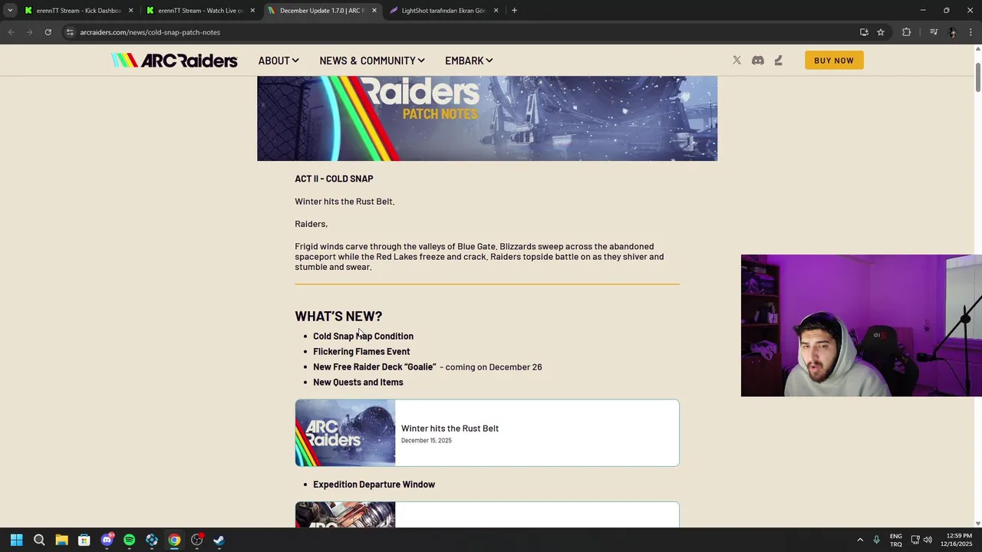The height and width of the screenshot is (552, 982).
Task: View site information icon in address bar
Action: coord(70,32)
